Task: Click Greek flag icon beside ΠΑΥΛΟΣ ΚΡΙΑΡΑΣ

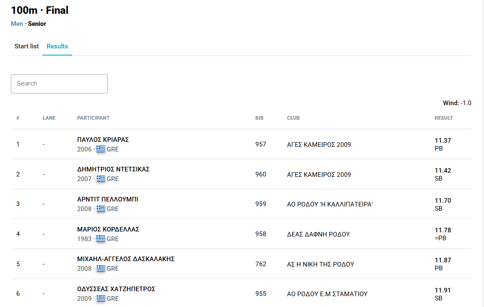Action: point(101,149)
